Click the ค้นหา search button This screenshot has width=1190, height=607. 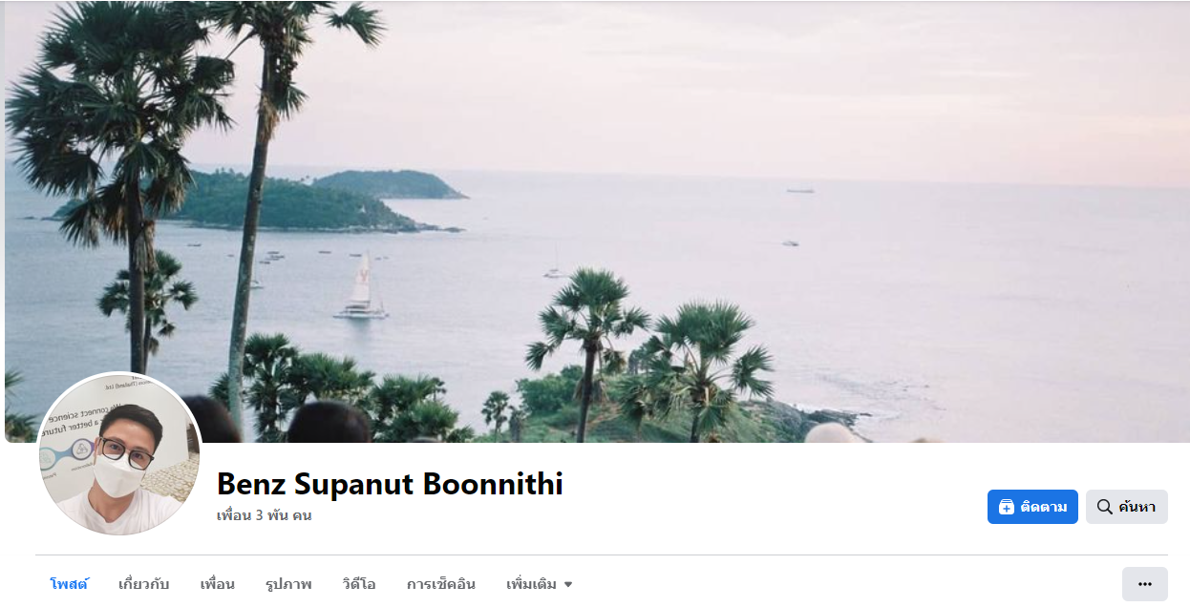(x=1127, y=507)
